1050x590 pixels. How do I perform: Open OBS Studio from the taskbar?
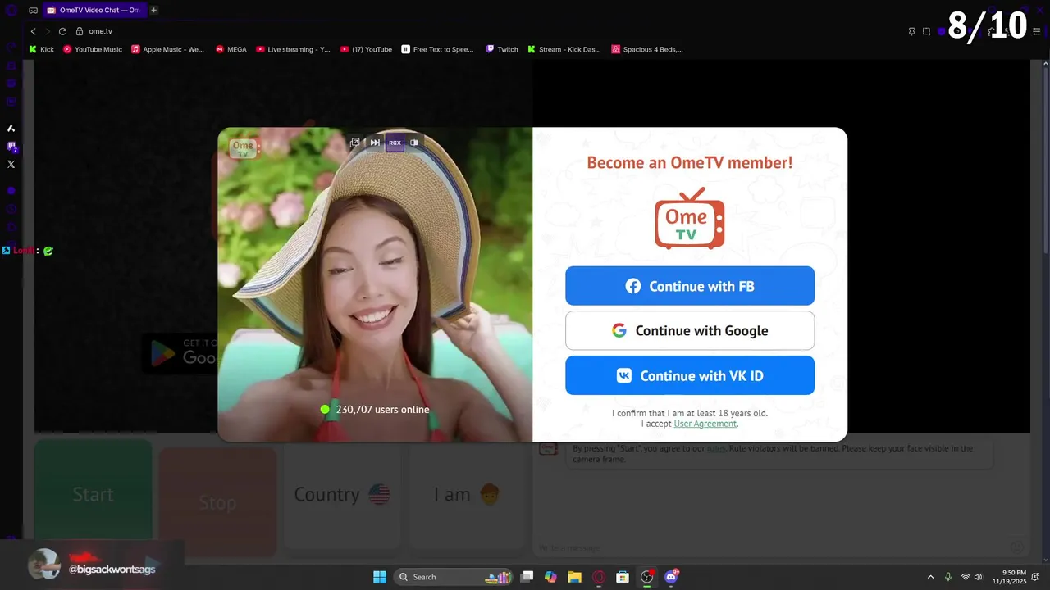click(647, 577)
